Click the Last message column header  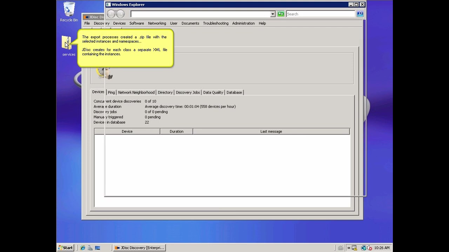(271, 132)
